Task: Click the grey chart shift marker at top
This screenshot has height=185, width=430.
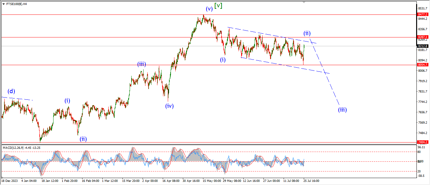Action: coord(304,2)
